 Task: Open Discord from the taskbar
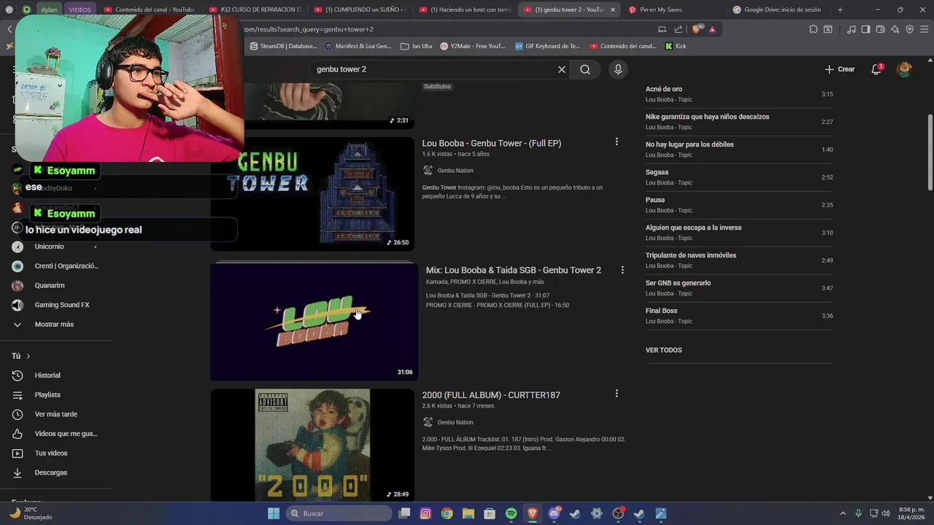554,513
